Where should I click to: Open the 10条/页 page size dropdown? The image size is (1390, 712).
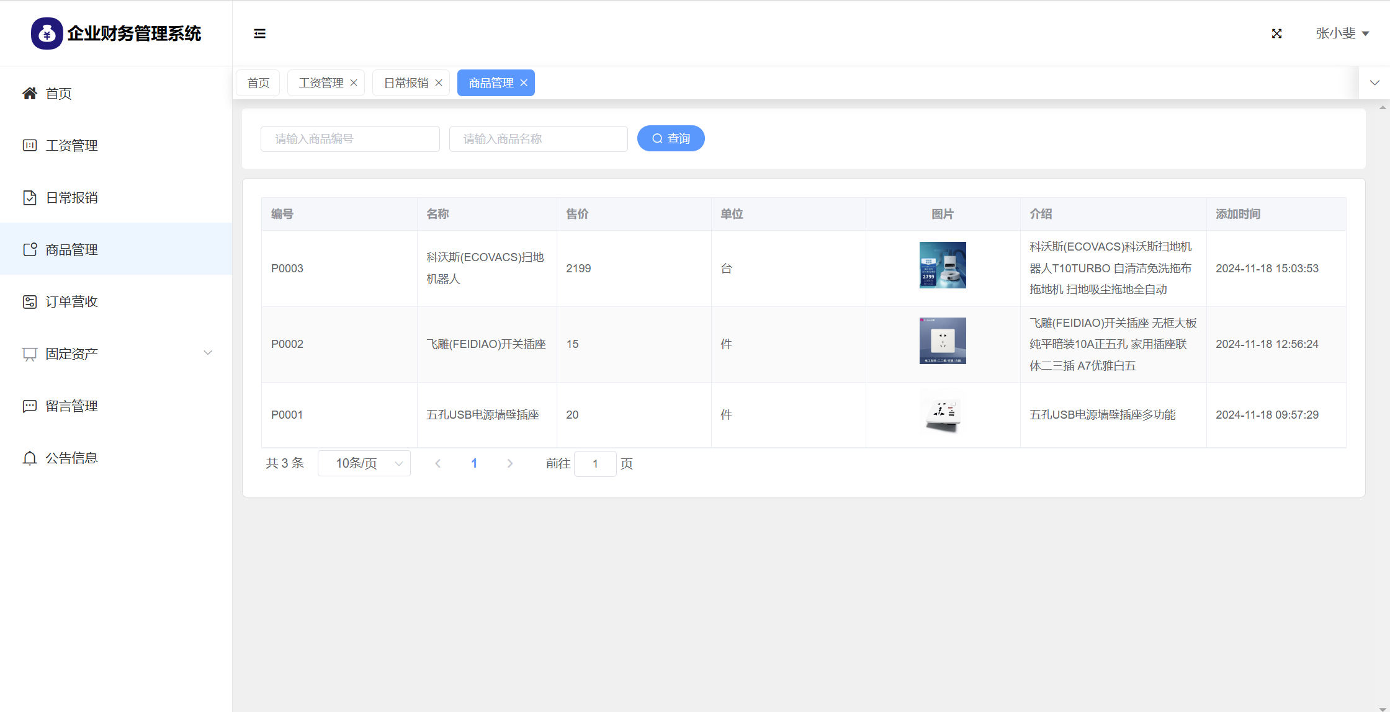click(x=364, y=464)
